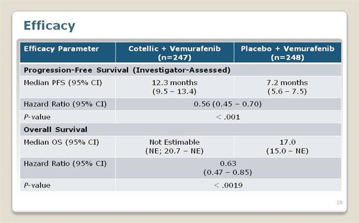This screenshot has width=359, height=223.
Task: Select the 0.56 (0.45 – 0.70) hazard ratio
Action: (x=228, y=104)
